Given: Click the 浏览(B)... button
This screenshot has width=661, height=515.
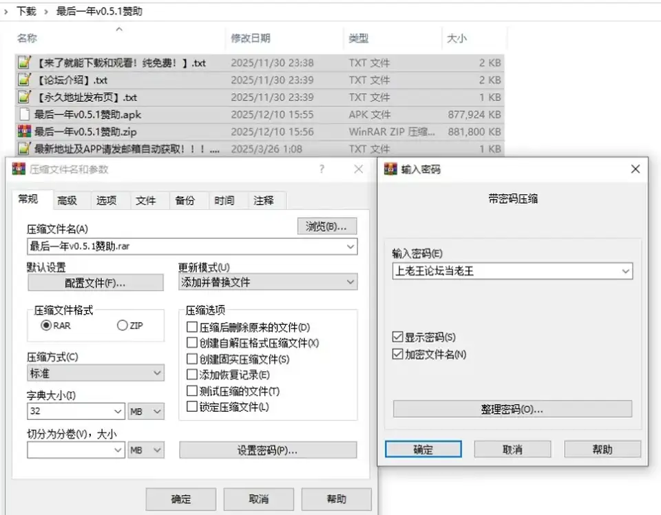Looking at the screenshot, I should (326, 227).
